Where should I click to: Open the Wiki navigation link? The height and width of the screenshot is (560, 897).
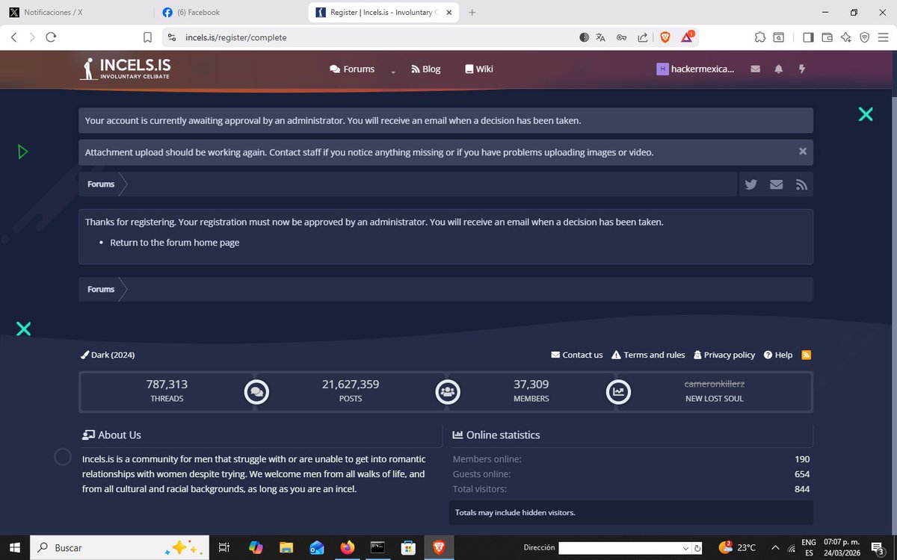479,69
